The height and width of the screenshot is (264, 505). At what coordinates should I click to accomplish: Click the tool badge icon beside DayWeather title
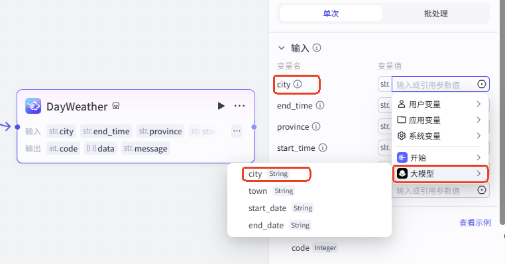pos(116,106)
